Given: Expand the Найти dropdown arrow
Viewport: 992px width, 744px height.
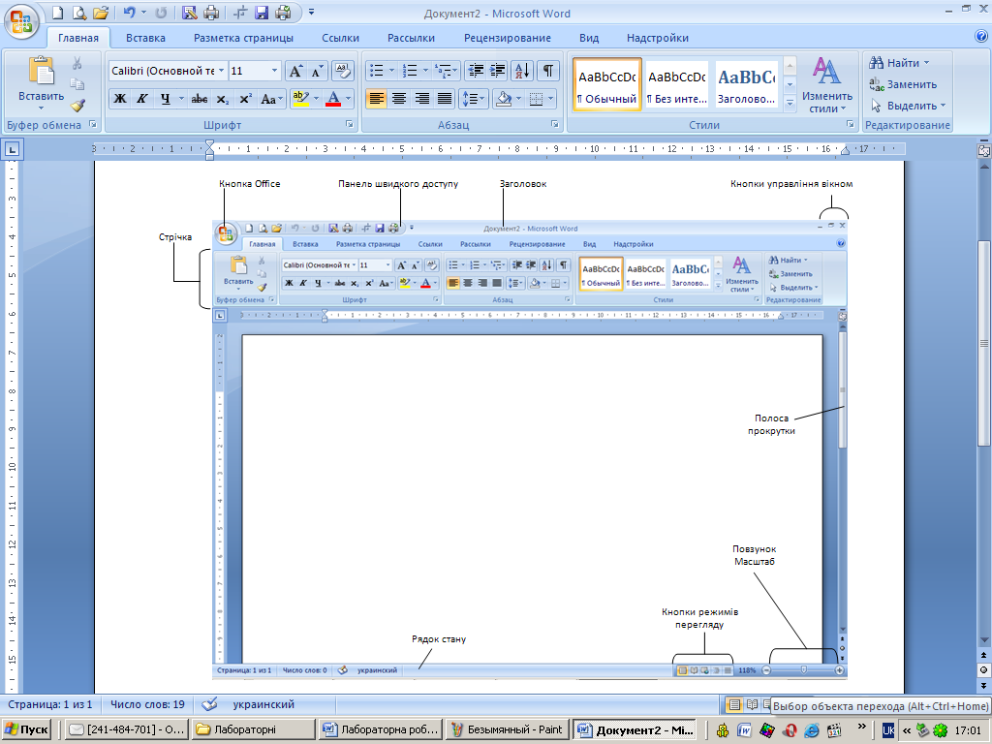Looking at the screenshot, I should tap(927, 63).
